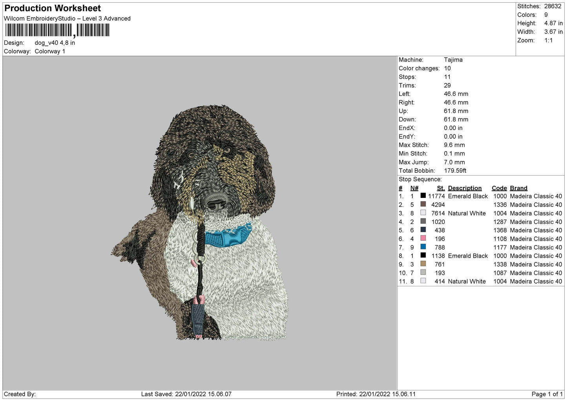Click the barcode under the title
567x401 pixels.
57,30
